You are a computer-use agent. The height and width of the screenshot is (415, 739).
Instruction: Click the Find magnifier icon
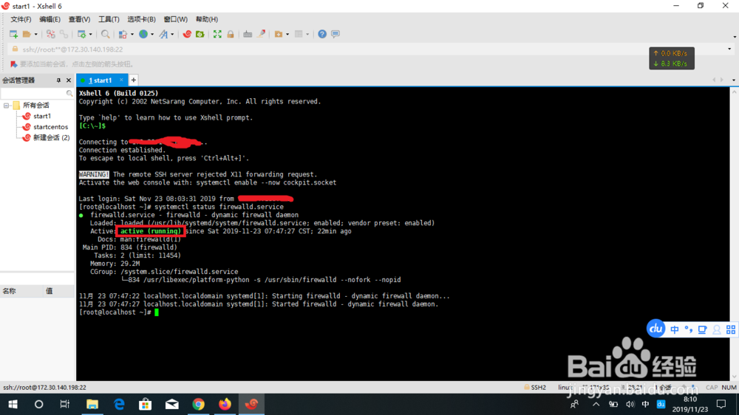pos(105,34)
